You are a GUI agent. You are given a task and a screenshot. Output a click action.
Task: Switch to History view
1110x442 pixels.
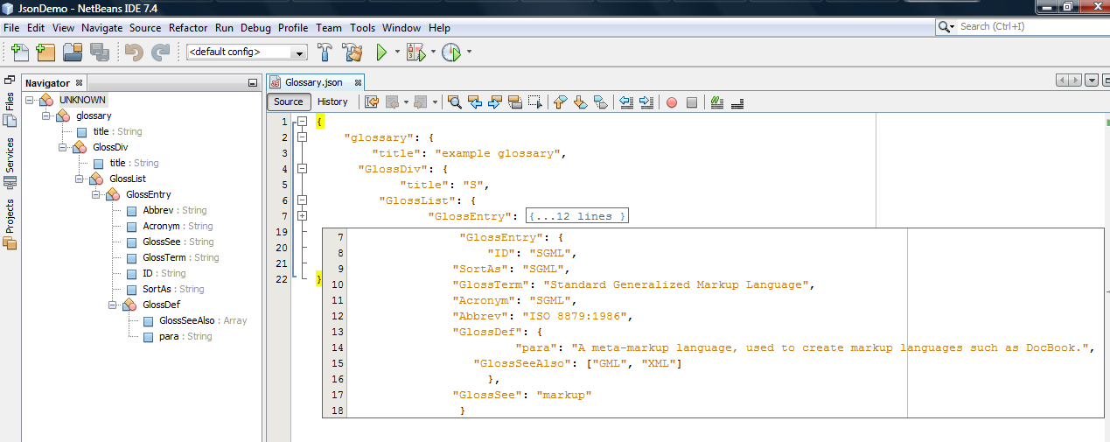coord(332,102)
